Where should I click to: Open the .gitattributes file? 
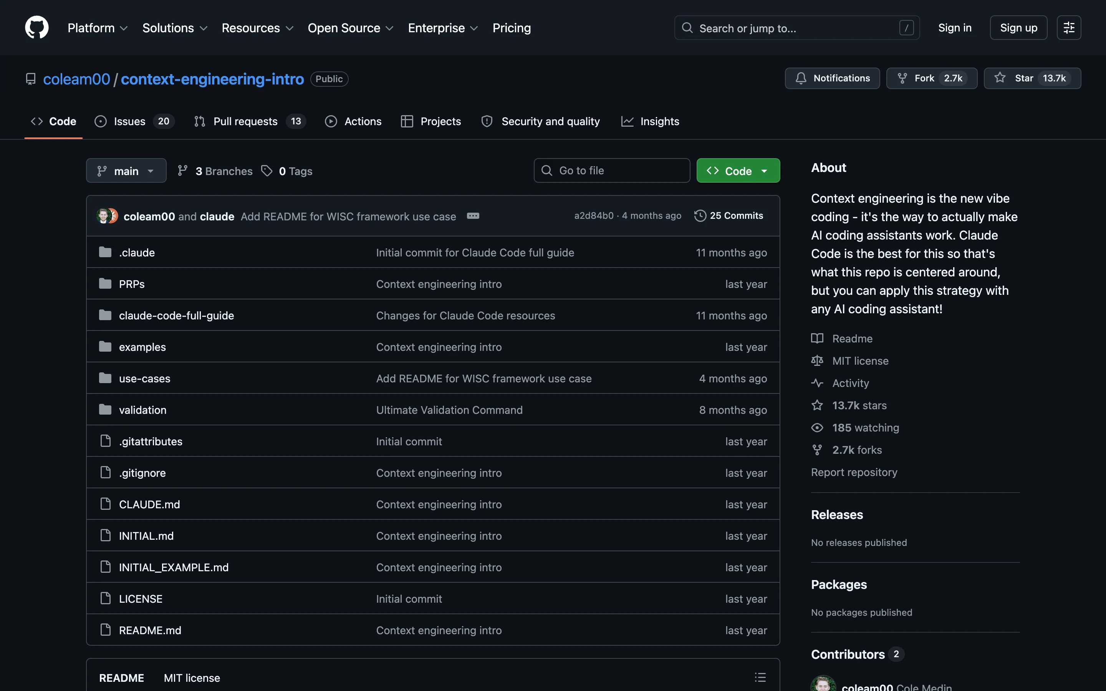151,441
